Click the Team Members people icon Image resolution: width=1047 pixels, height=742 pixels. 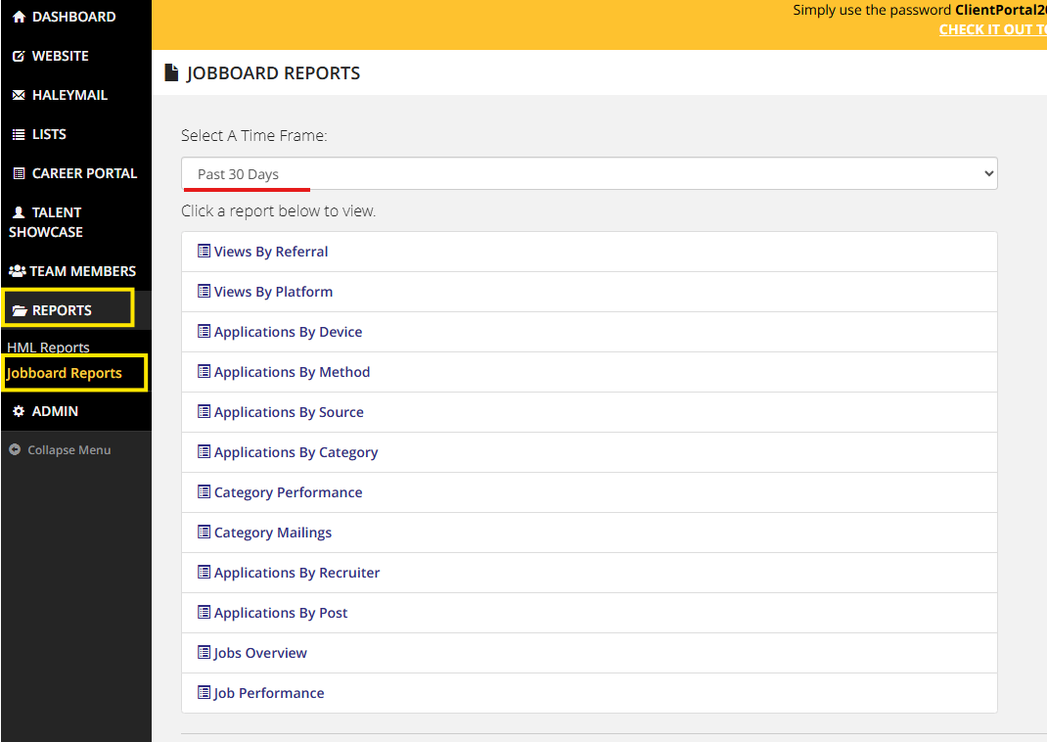tap(18, 271)
